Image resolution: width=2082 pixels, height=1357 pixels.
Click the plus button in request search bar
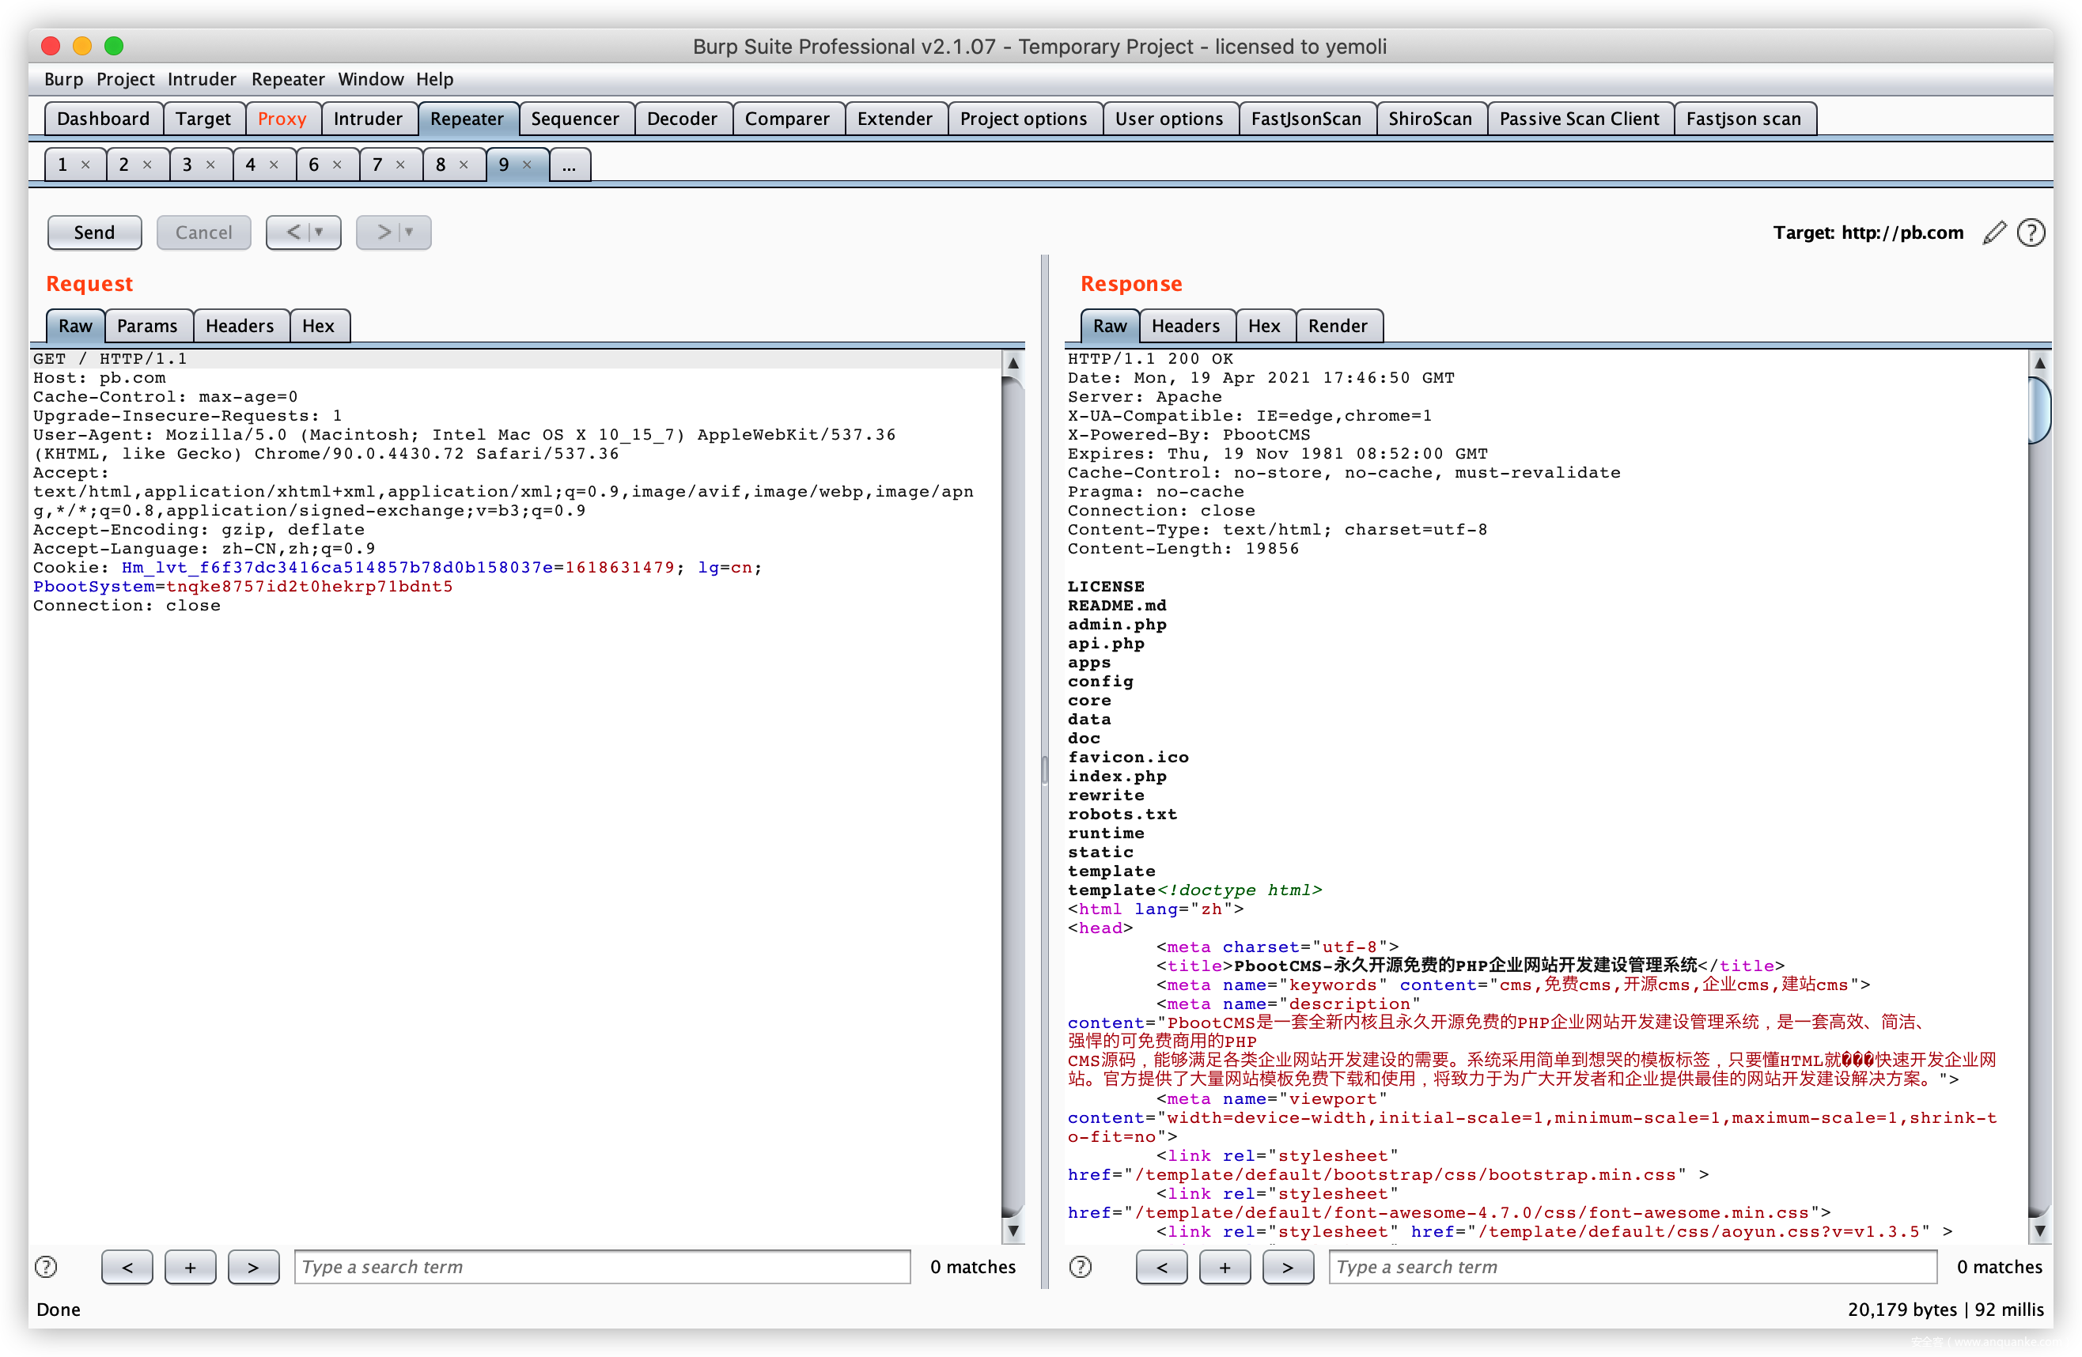[190, 1267]
